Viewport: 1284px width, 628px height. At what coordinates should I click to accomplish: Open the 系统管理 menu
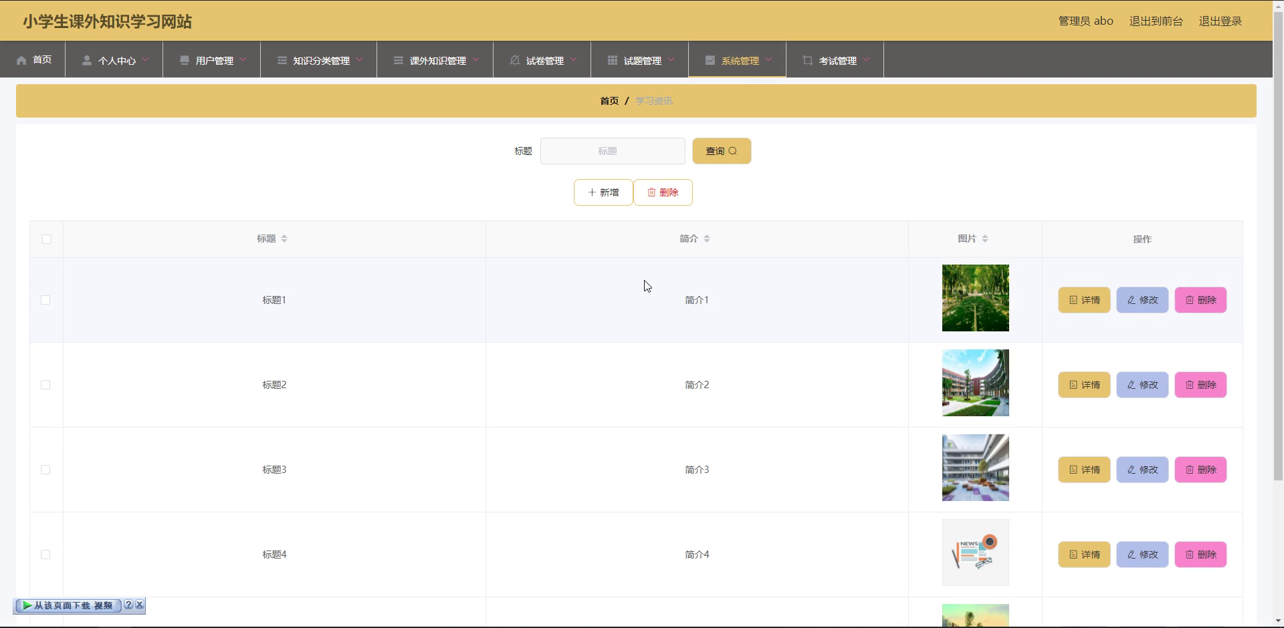click(x=738, y=59)
